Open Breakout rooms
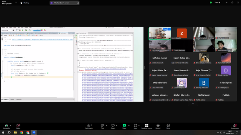The height and width of the screenshot is (135, 241). pyautogui.click(x=146, y=126)
